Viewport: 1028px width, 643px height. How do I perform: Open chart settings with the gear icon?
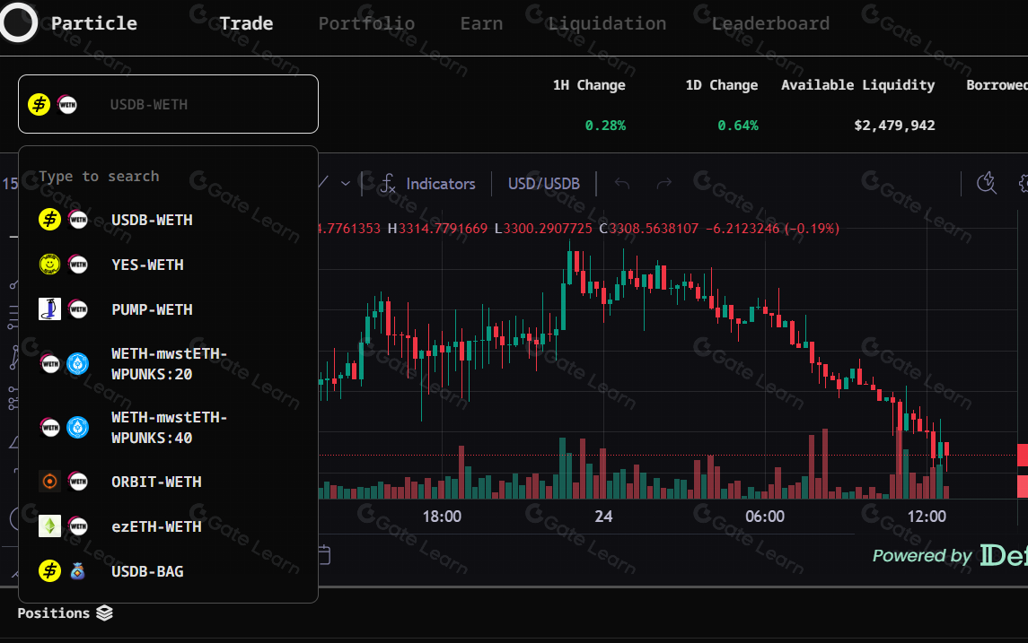point(1024,182)
